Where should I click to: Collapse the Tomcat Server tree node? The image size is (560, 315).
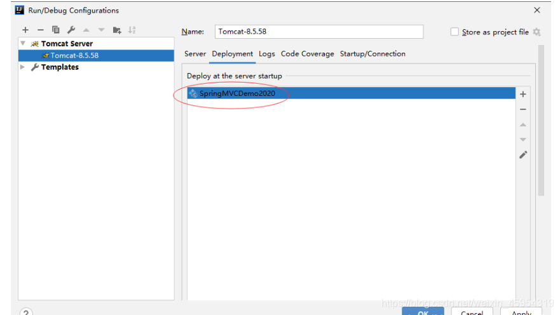23,44
